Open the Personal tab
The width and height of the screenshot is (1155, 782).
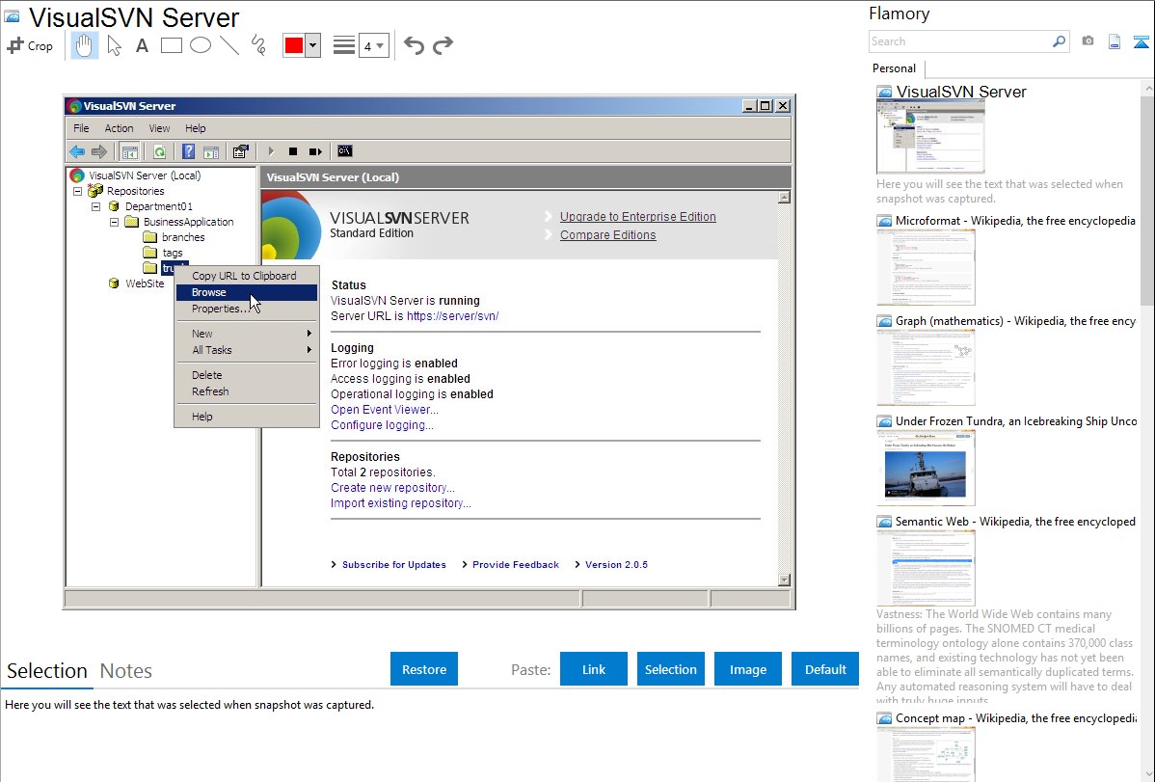coord(894,68)
